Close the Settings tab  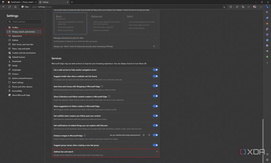point(67,2)
